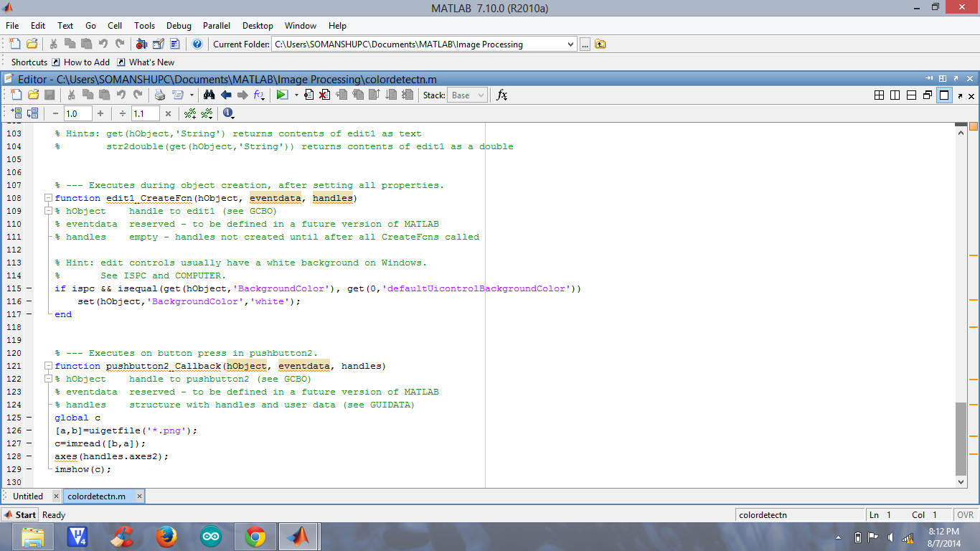Open GUIDE from the desktop toolbar
The image size is (980, 551).
point(159,44)
